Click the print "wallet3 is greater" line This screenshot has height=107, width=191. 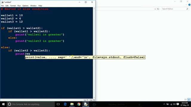40,41
